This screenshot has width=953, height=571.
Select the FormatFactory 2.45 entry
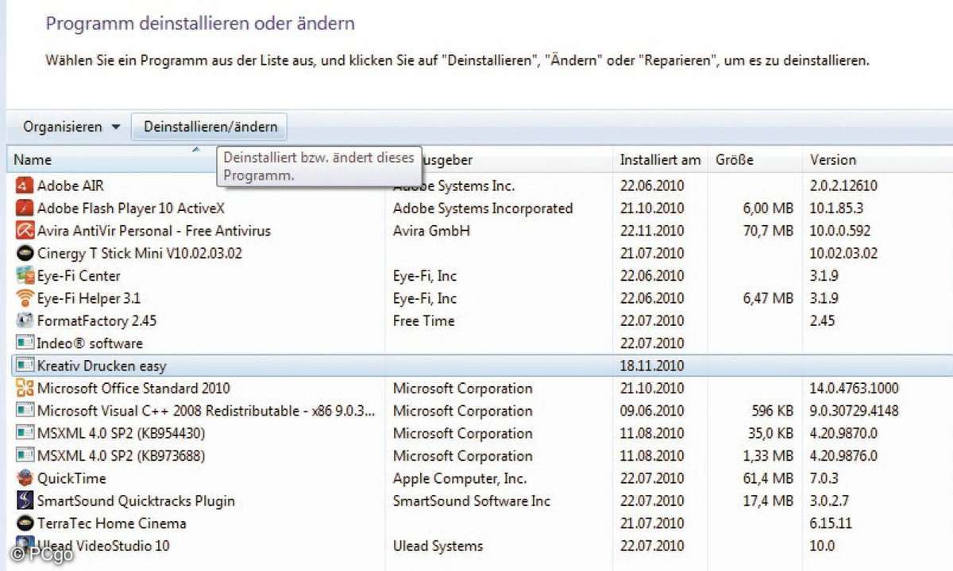click(97, 320)
